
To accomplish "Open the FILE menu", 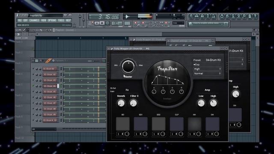I will click(20, 21).
